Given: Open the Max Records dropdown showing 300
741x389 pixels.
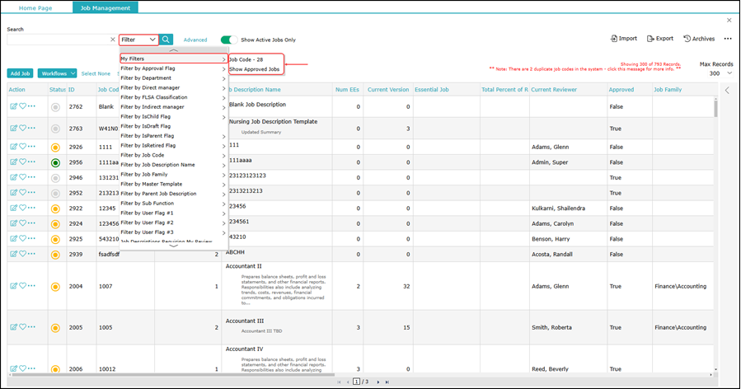Looking at the screenshot, I should tap(720, 73).
